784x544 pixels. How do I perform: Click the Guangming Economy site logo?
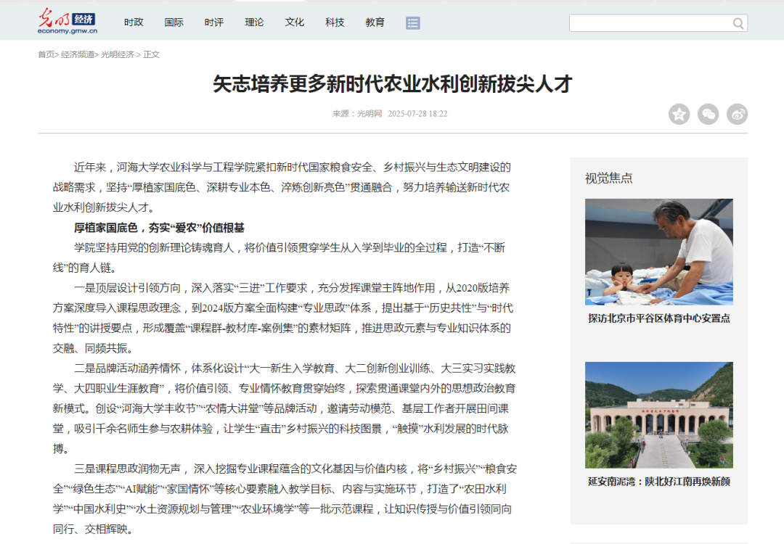click(68, 22)
